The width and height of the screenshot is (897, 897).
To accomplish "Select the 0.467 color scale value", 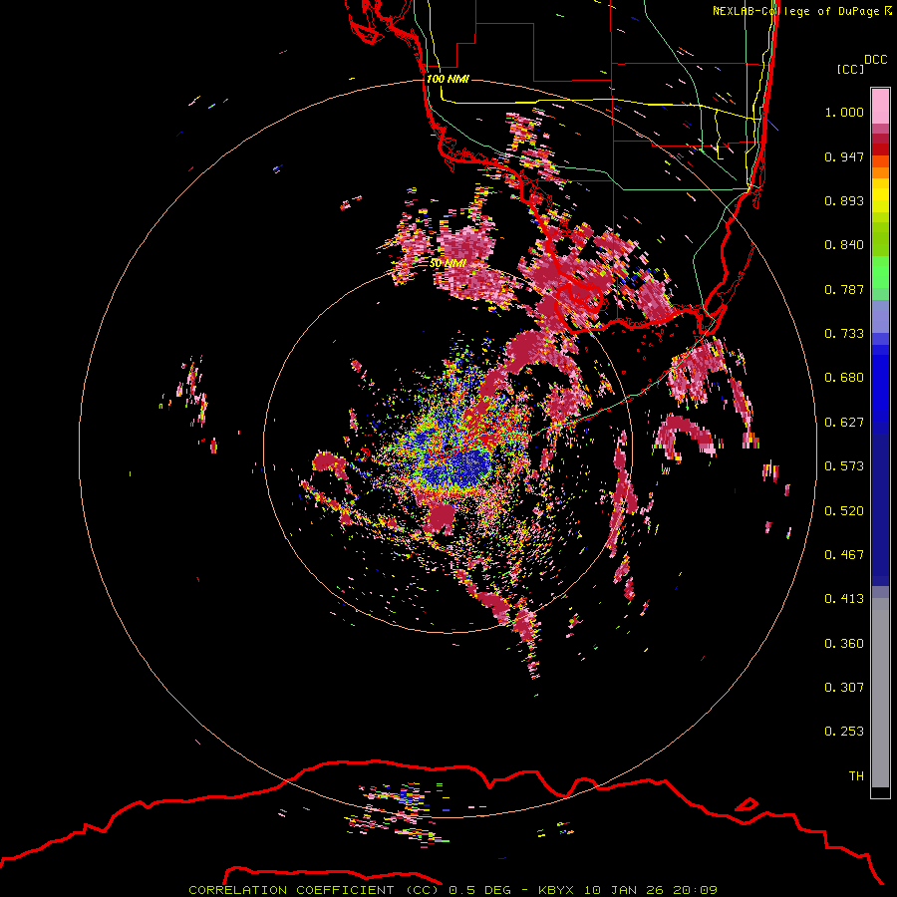I will coord(844,555).
